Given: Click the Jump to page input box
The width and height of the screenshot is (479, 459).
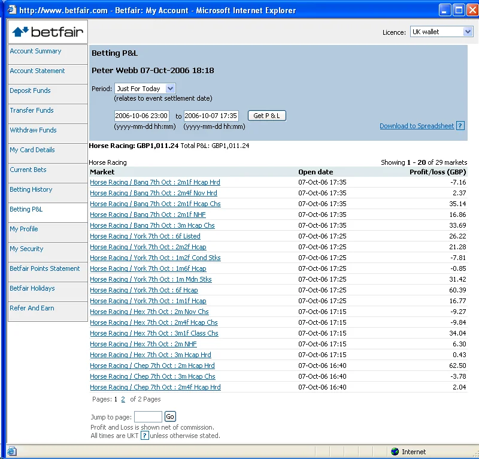Looking at the screenshot, I should click(x=148, y=416).
